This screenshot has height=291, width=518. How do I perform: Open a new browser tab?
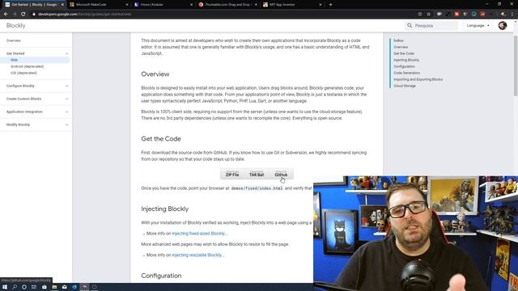(x=331, y=5)
